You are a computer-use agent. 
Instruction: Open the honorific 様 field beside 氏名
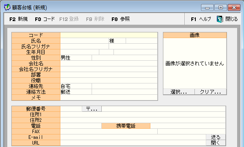(x=117, y=41)
